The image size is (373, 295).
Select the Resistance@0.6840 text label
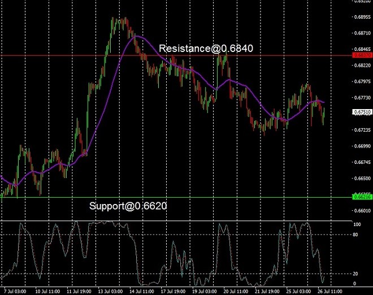click(x=206, y=49)
